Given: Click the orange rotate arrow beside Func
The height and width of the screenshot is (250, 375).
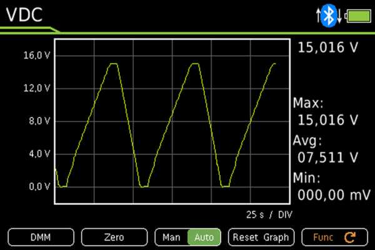Looking at the screenshot, I should 349,237.
